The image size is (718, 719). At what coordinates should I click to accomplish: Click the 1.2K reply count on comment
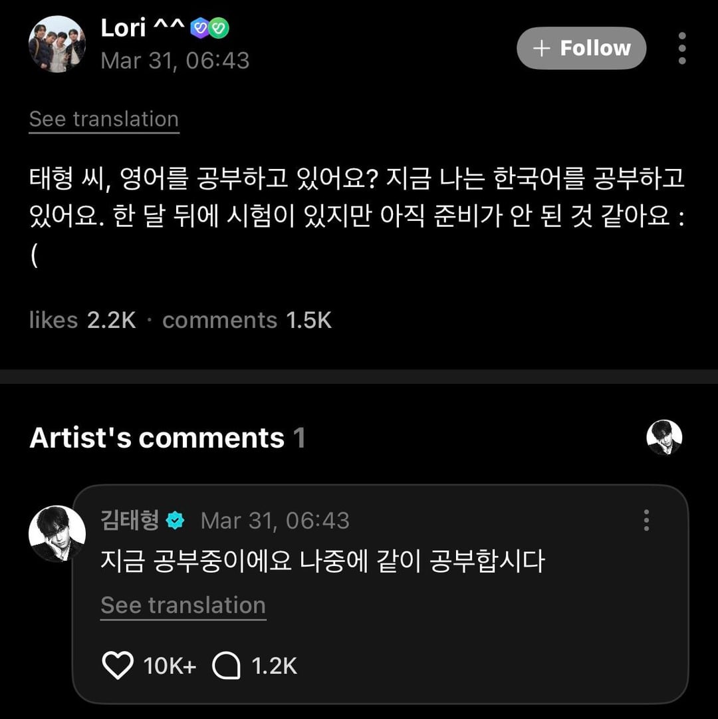click(x=274, y=666)
